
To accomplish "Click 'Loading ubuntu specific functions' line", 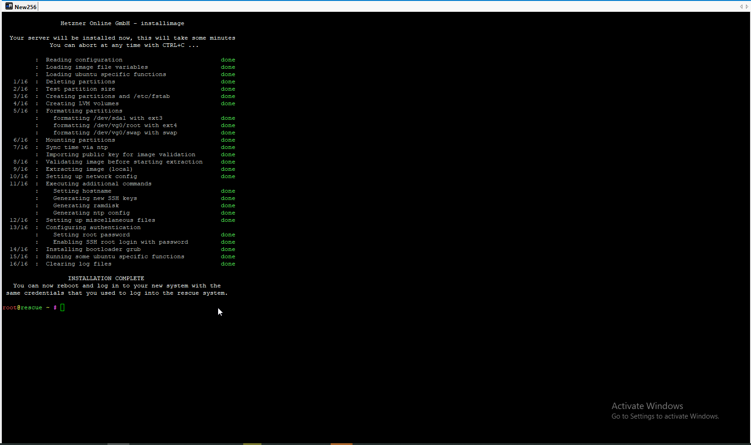I will pos(106,74).
